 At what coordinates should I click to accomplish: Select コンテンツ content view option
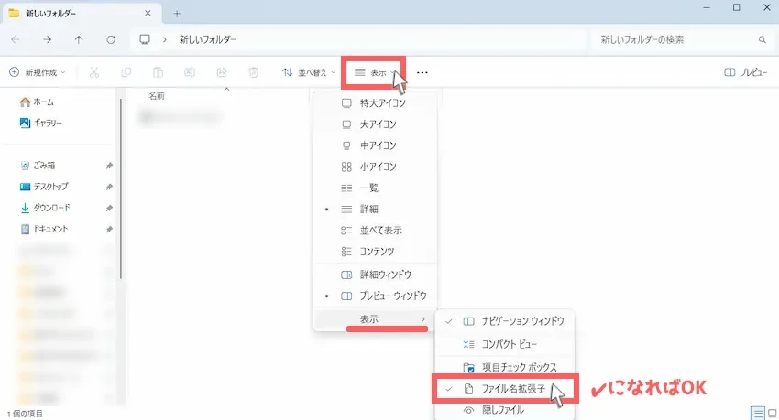tap(375, 252)
